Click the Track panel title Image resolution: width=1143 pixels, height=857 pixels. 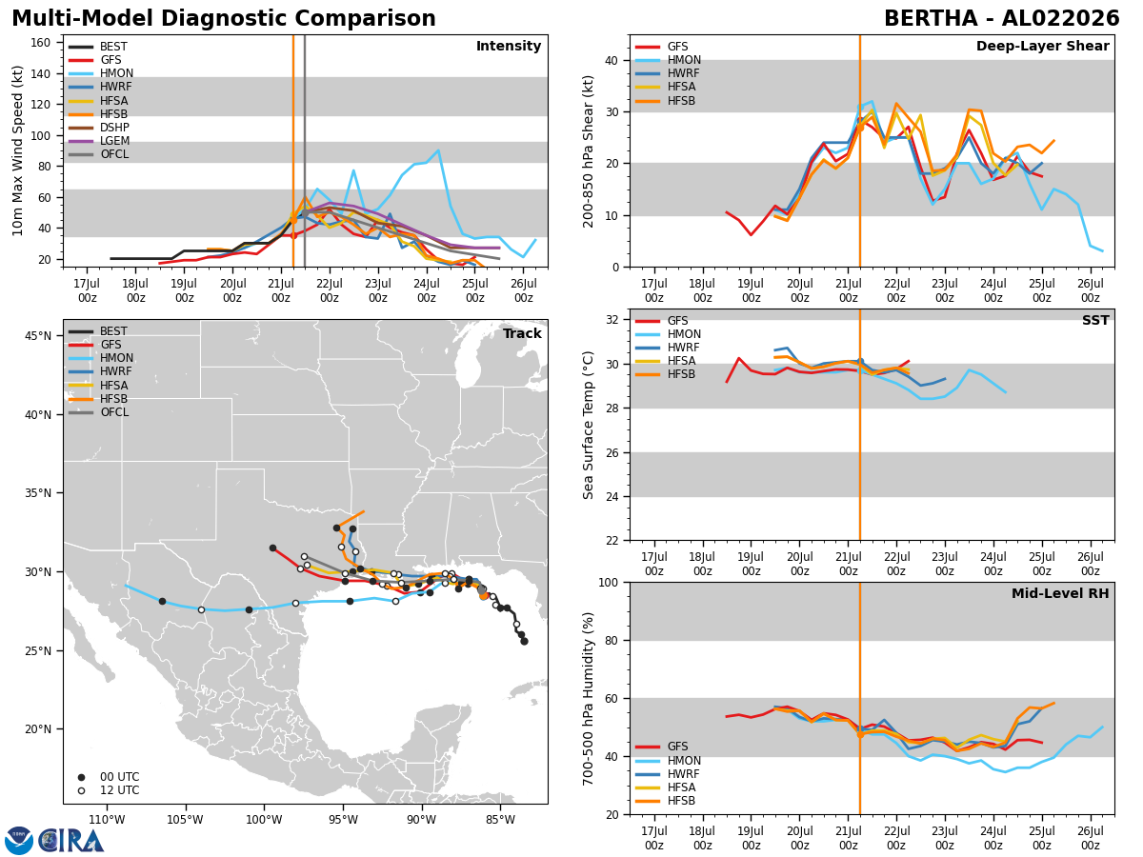pos(522,334)
